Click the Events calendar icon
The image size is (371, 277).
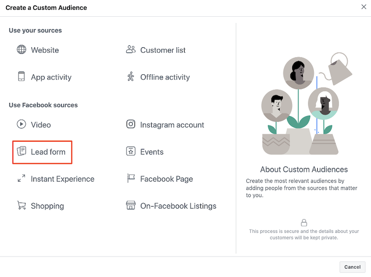point(131,152)
